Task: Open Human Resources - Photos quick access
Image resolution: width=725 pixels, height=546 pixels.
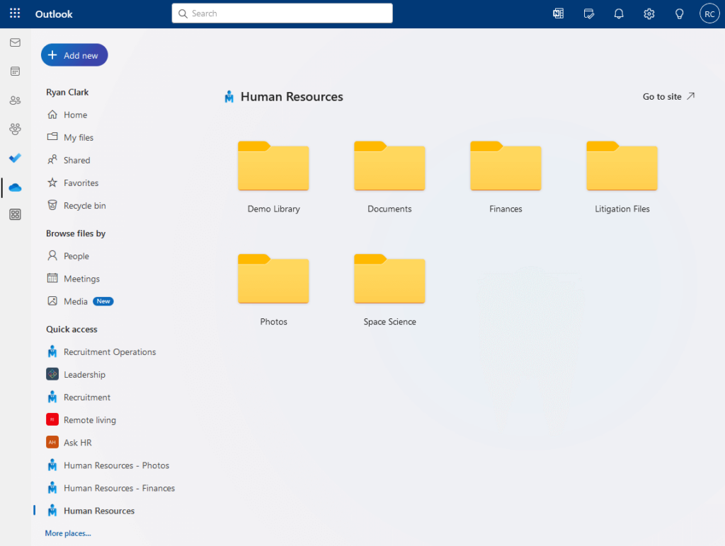Action: [108, 465]
